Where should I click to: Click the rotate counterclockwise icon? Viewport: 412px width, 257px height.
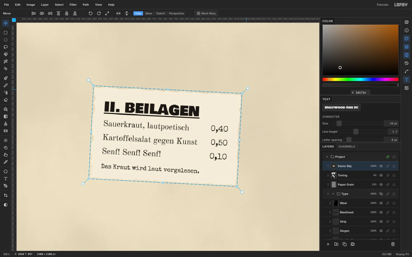(x=90, y=13)
